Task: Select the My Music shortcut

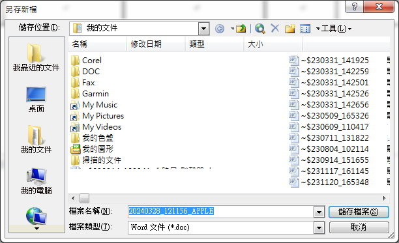Action: click(x=94, y=105)
